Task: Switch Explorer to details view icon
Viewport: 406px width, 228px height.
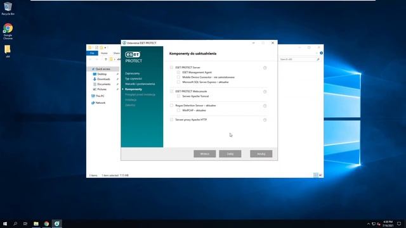Action: 316,175
